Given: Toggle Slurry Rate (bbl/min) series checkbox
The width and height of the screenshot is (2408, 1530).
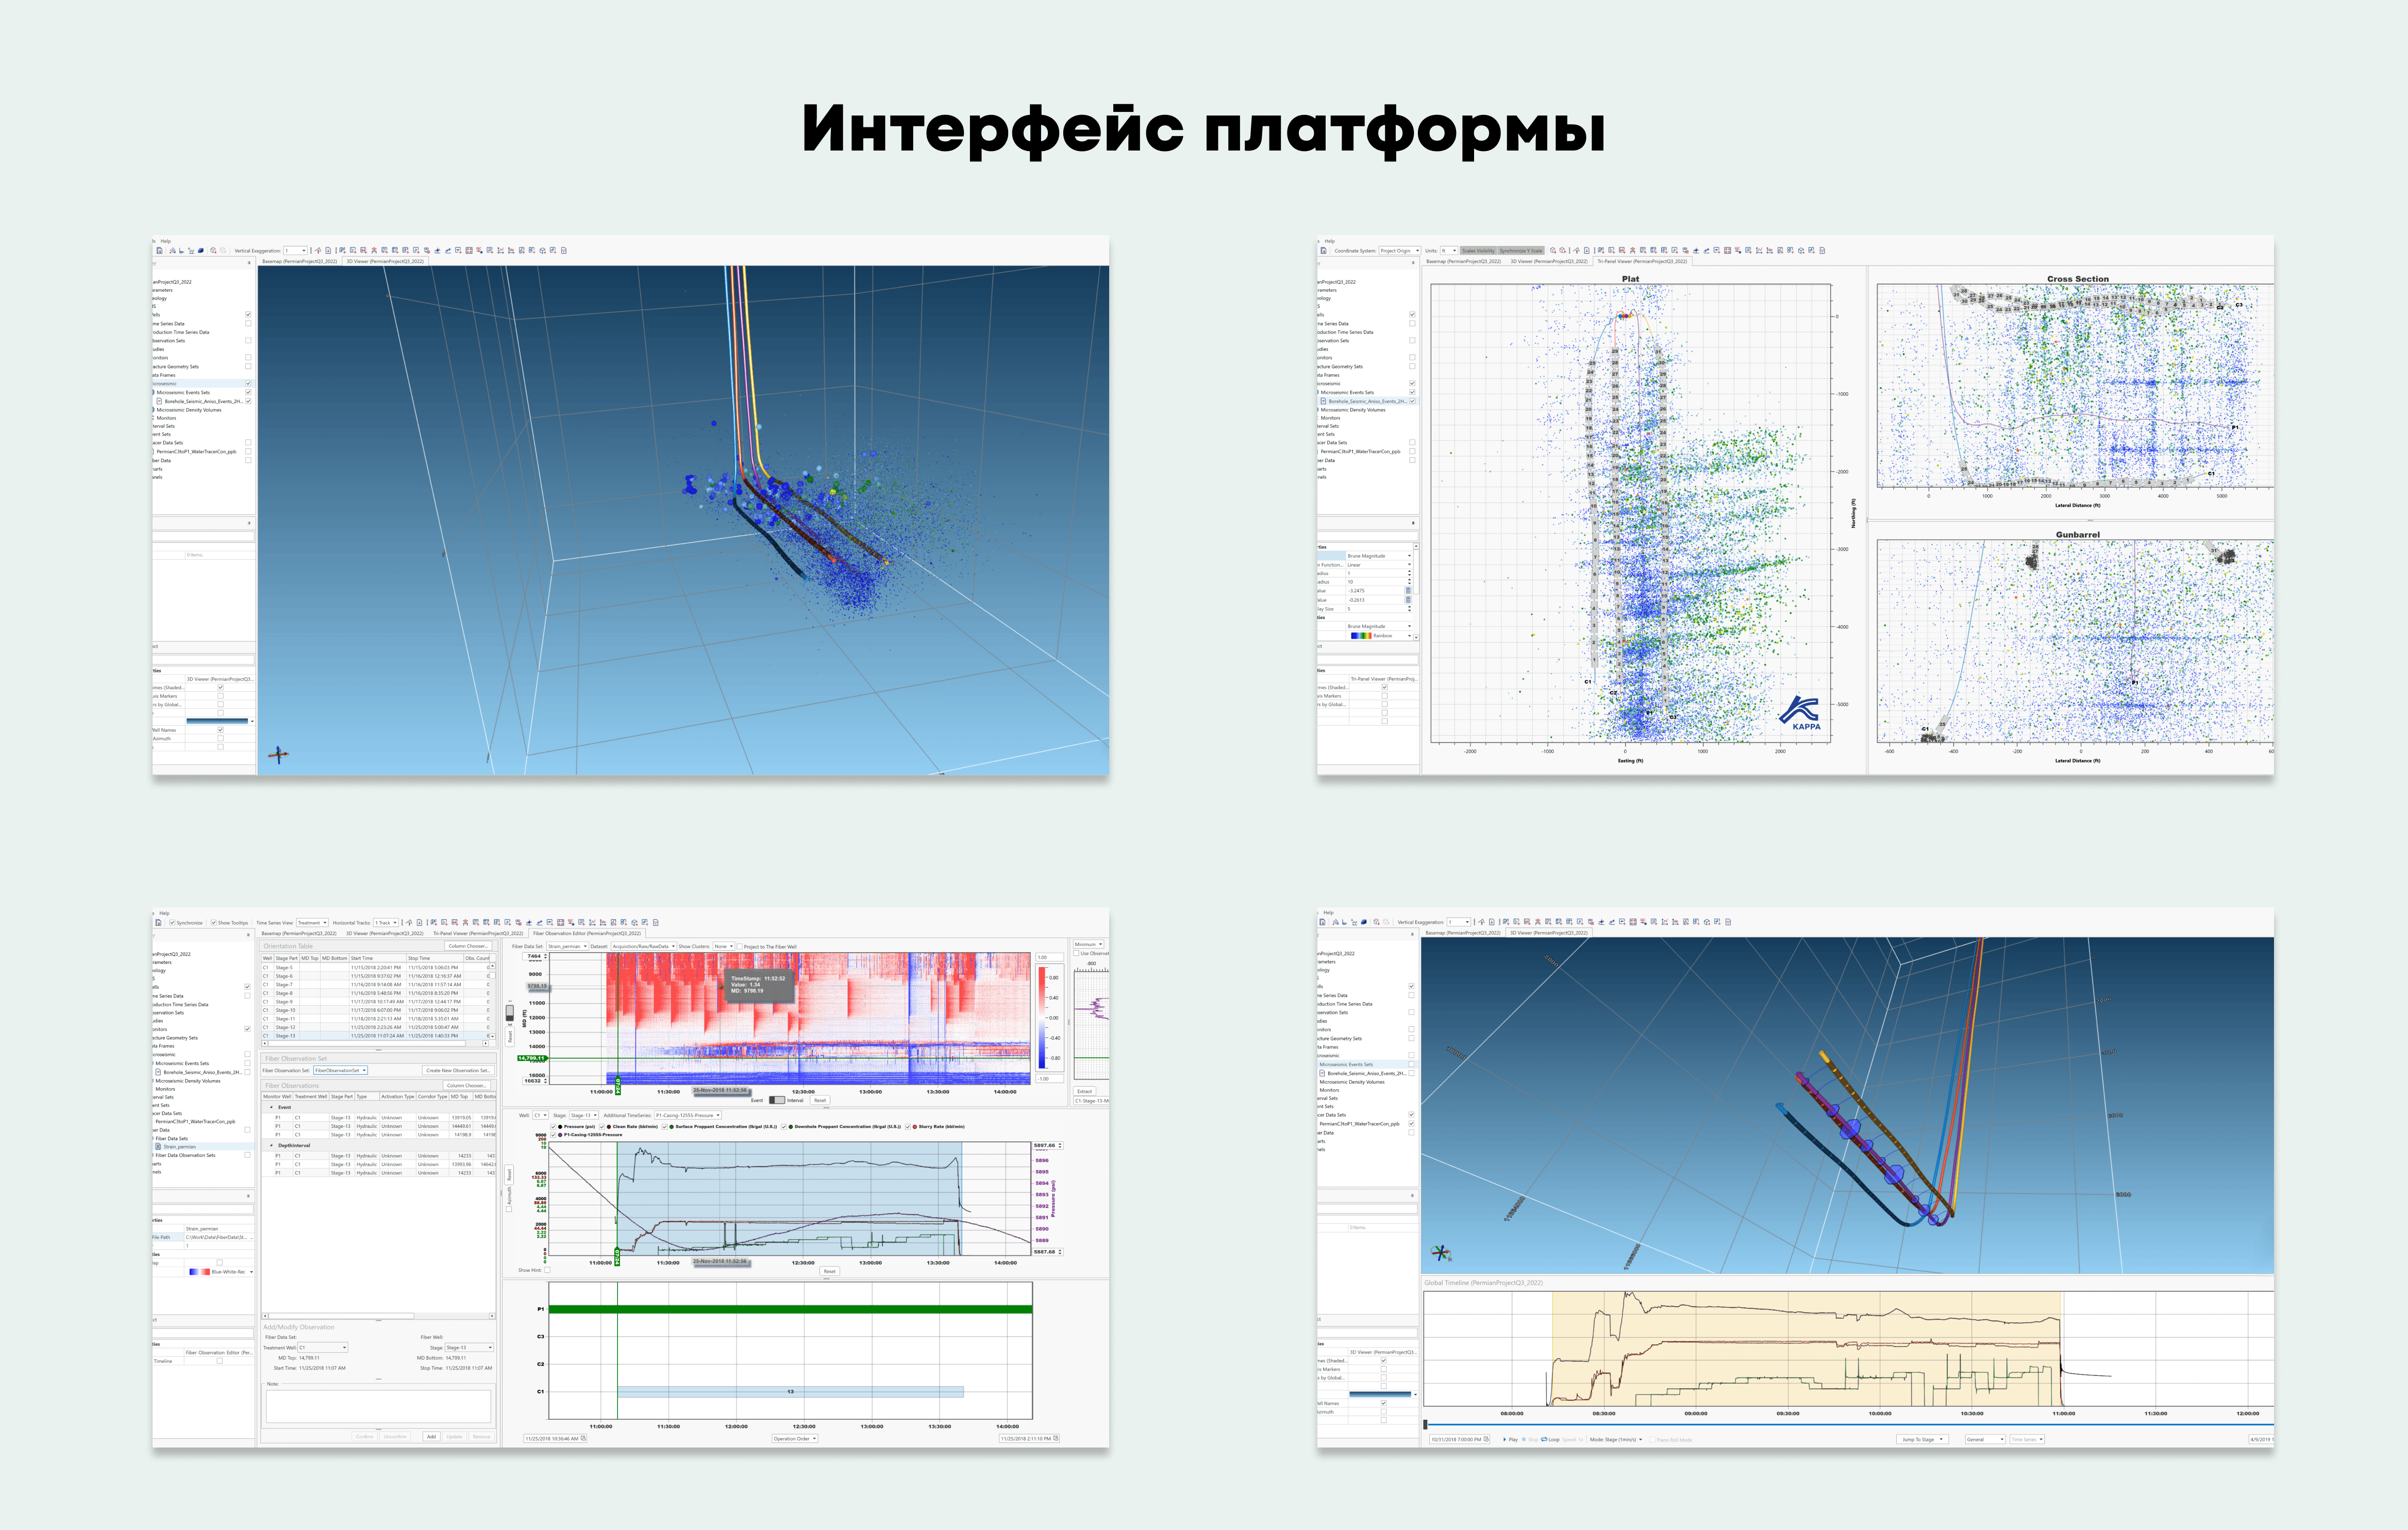Looking at the screenshot, I should 908,1126.
